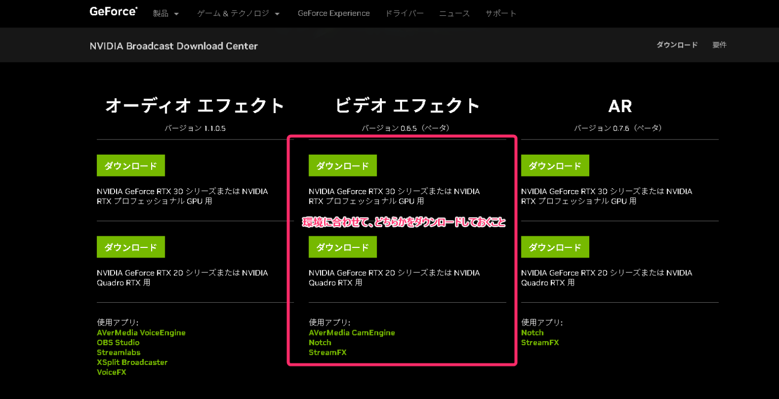Click the GeForce logo
The width and height of the screenshot is (779, 399).
coord(113,11)
